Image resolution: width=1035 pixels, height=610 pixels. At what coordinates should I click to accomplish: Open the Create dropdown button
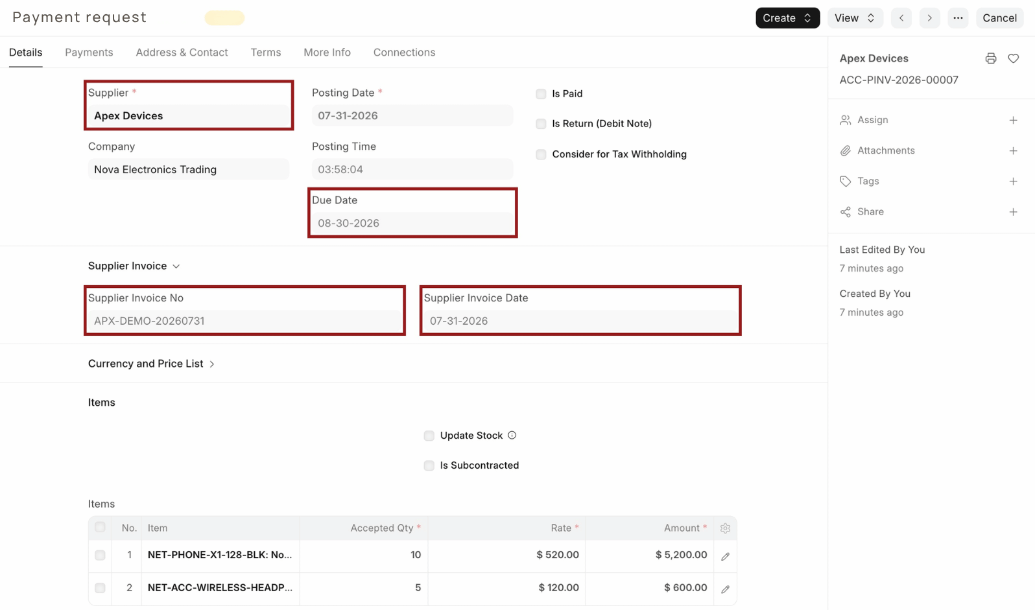point(787,18)
